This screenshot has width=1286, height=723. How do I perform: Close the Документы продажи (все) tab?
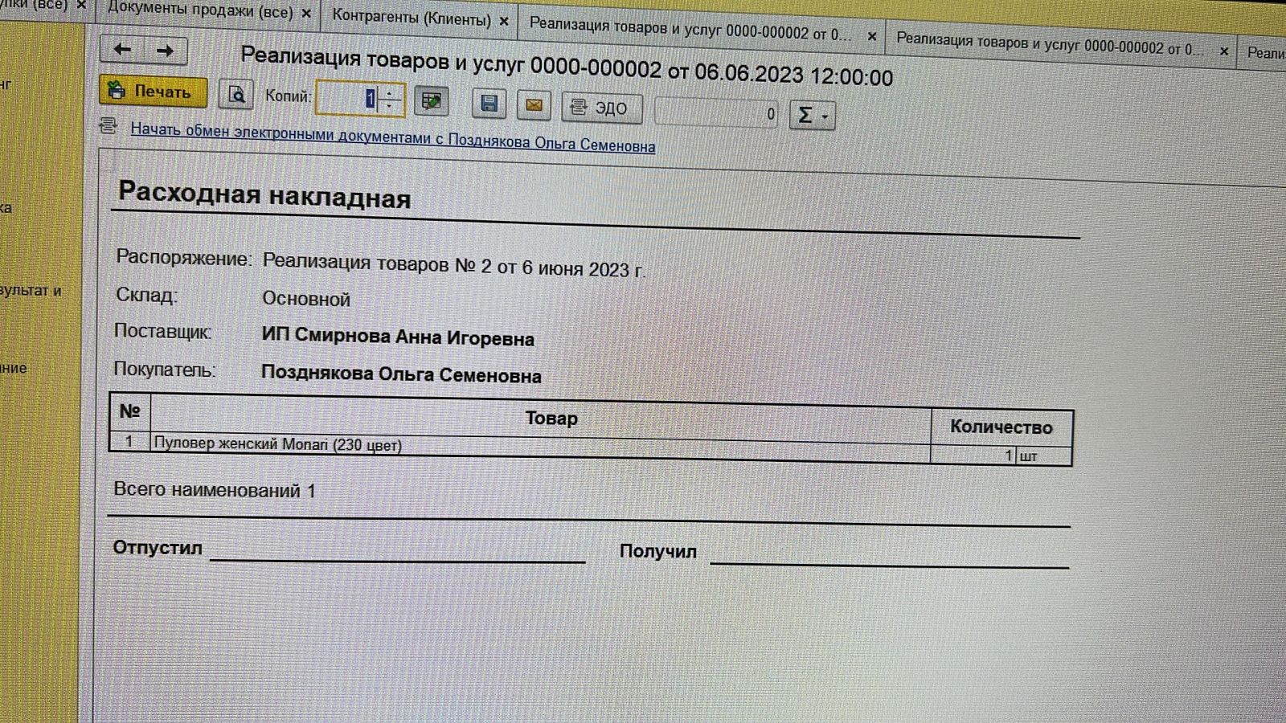(x=306, y=14)
